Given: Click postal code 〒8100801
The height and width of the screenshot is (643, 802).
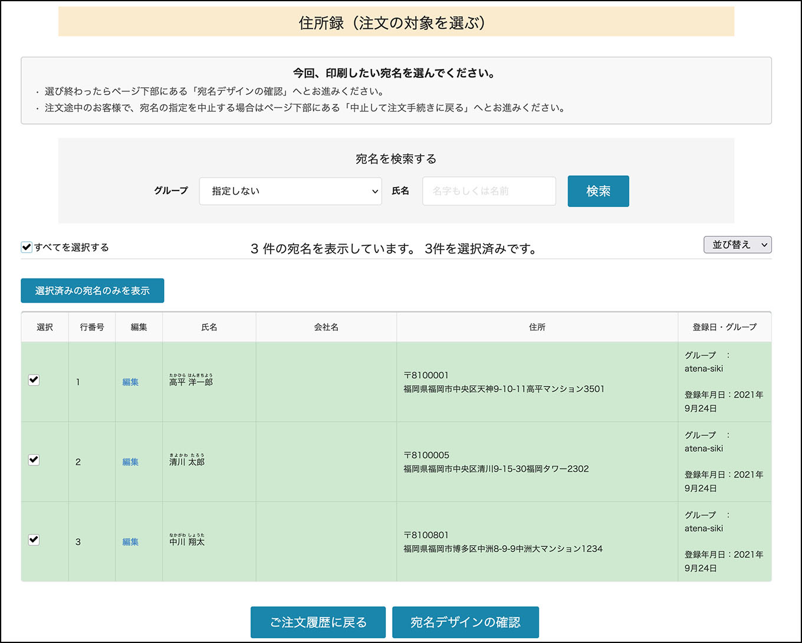Looking at the screenshot, I should pyautogui.click(x=426, y=535).
